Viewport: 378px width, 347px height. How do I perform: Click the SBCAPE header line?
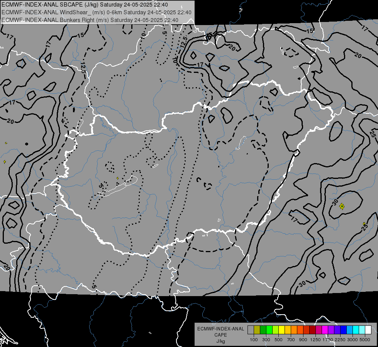click(85, 5)
